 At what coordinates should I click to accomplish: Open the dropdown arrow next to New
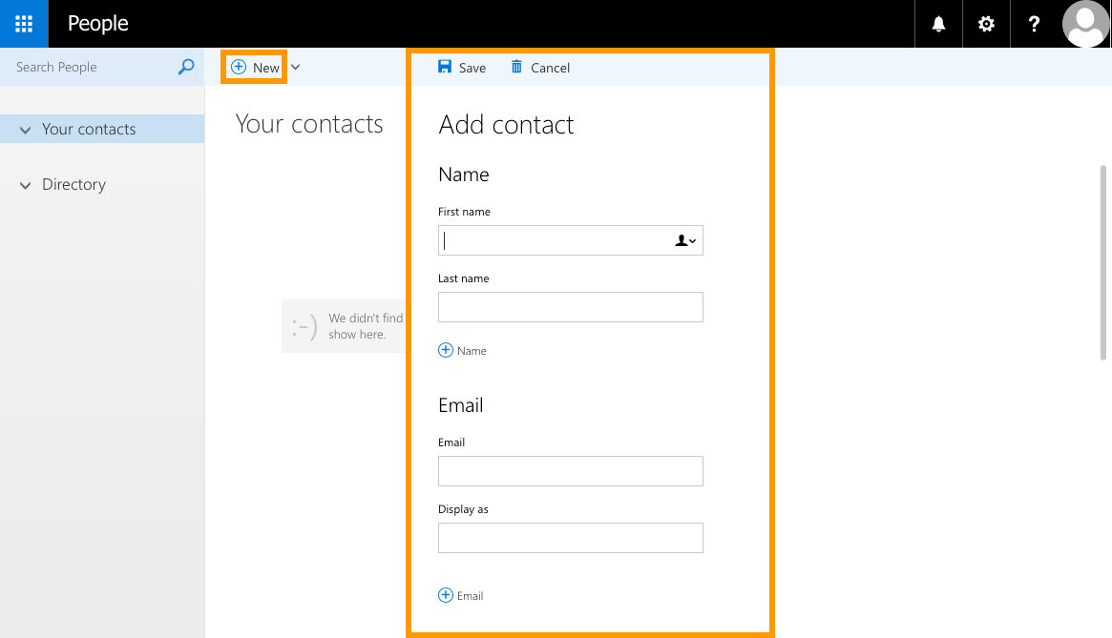(x=296, y=67)
